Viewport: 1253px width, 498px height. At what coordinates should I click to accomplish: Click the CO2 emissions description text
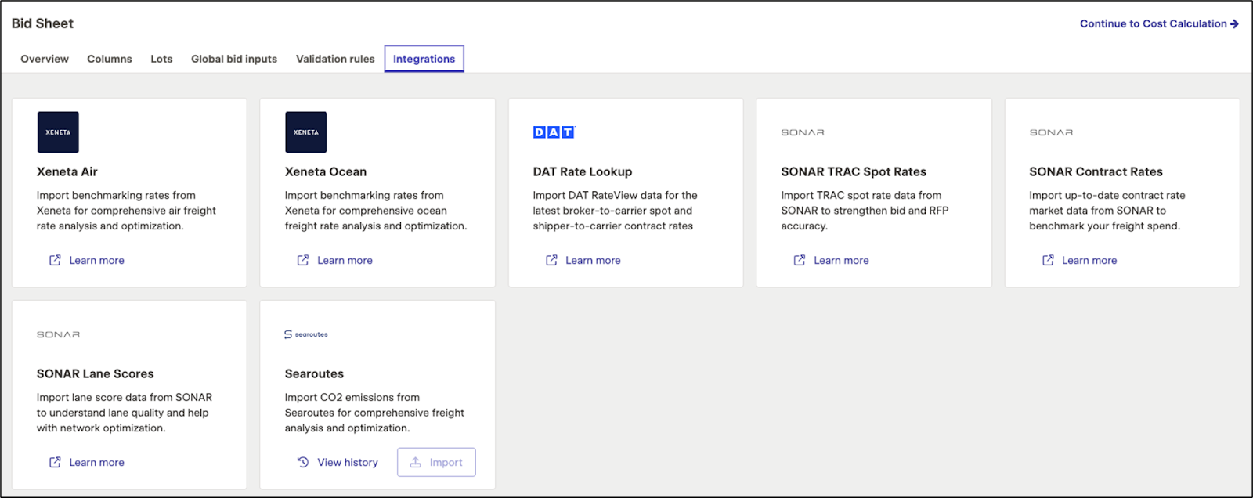pos(374,413)
